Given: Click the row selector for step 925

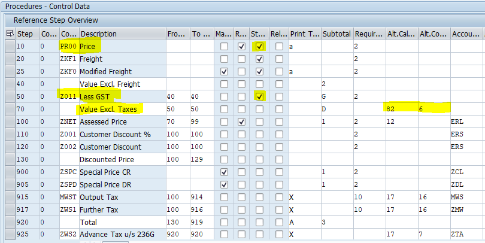Looking at the screenshot, I should coord(10,235).
